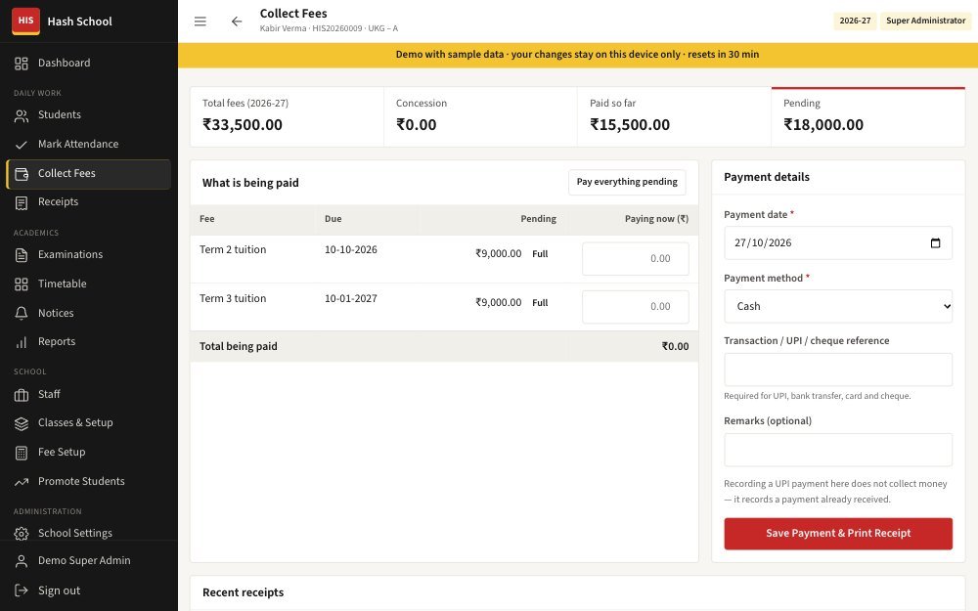Click Save Payment & Print Receipt

(x=838, y=534)
